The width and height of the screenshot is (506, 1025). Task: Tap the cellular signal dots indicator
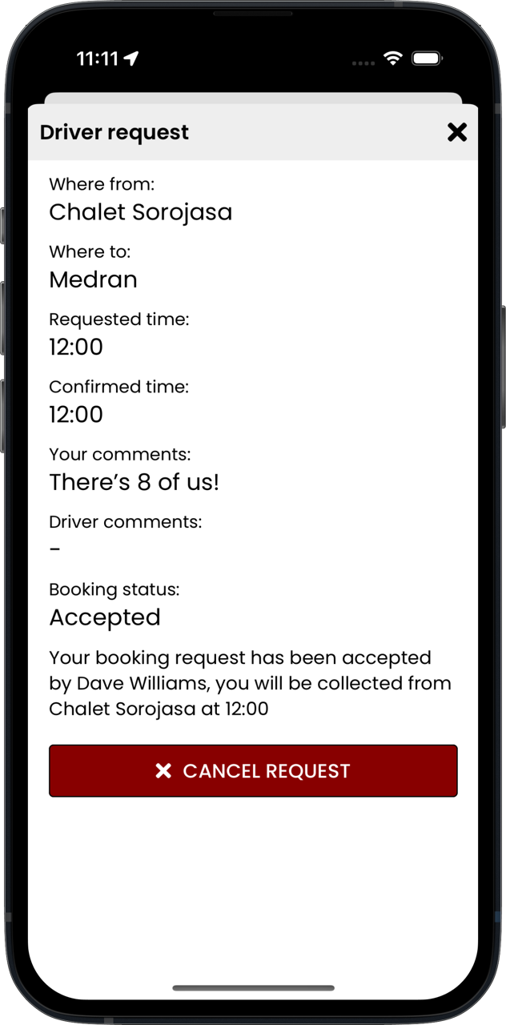363,62
